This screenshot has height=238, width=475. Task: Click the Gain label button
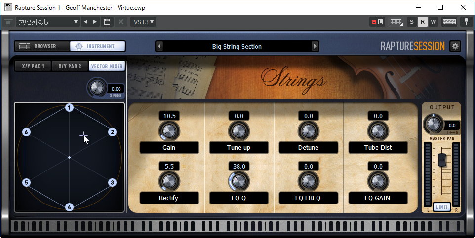[x=169, y=147]
